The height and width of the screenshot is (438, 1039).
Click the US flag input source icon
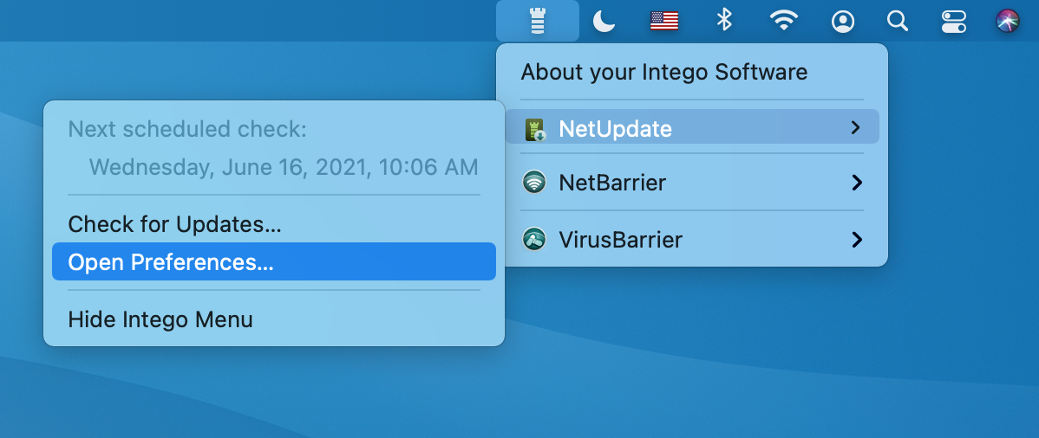point(664,21)
